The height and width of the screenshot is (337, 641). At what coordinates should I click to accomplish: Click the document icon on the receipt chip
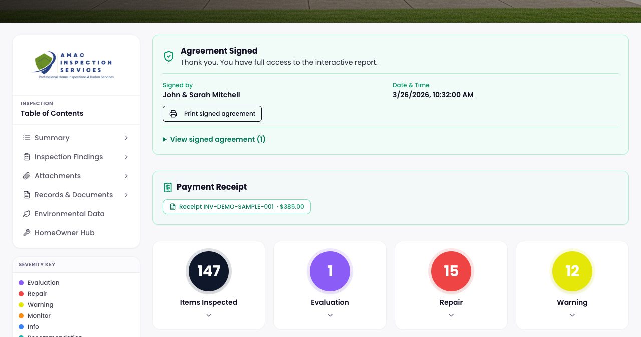tap(173, 207)
